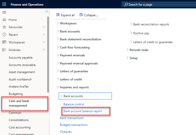
Task: Click the pin icon on navigation pane
Action: [46, 12]
